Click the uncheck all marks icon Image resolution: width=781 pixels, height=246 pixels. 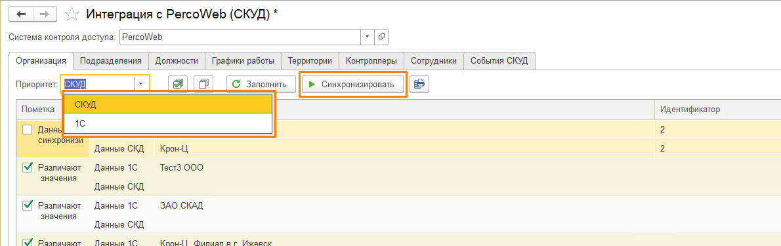pyautogui.click(x=203, y=84)
